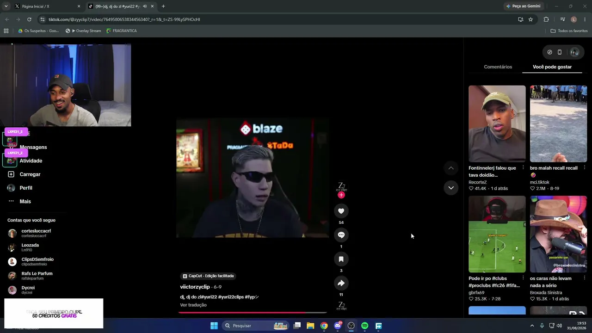The height and width of the screenshot is (333, 592).
Task: Share the video using the arrow icon
Action: pyautogui.click(x=341, y=283)
